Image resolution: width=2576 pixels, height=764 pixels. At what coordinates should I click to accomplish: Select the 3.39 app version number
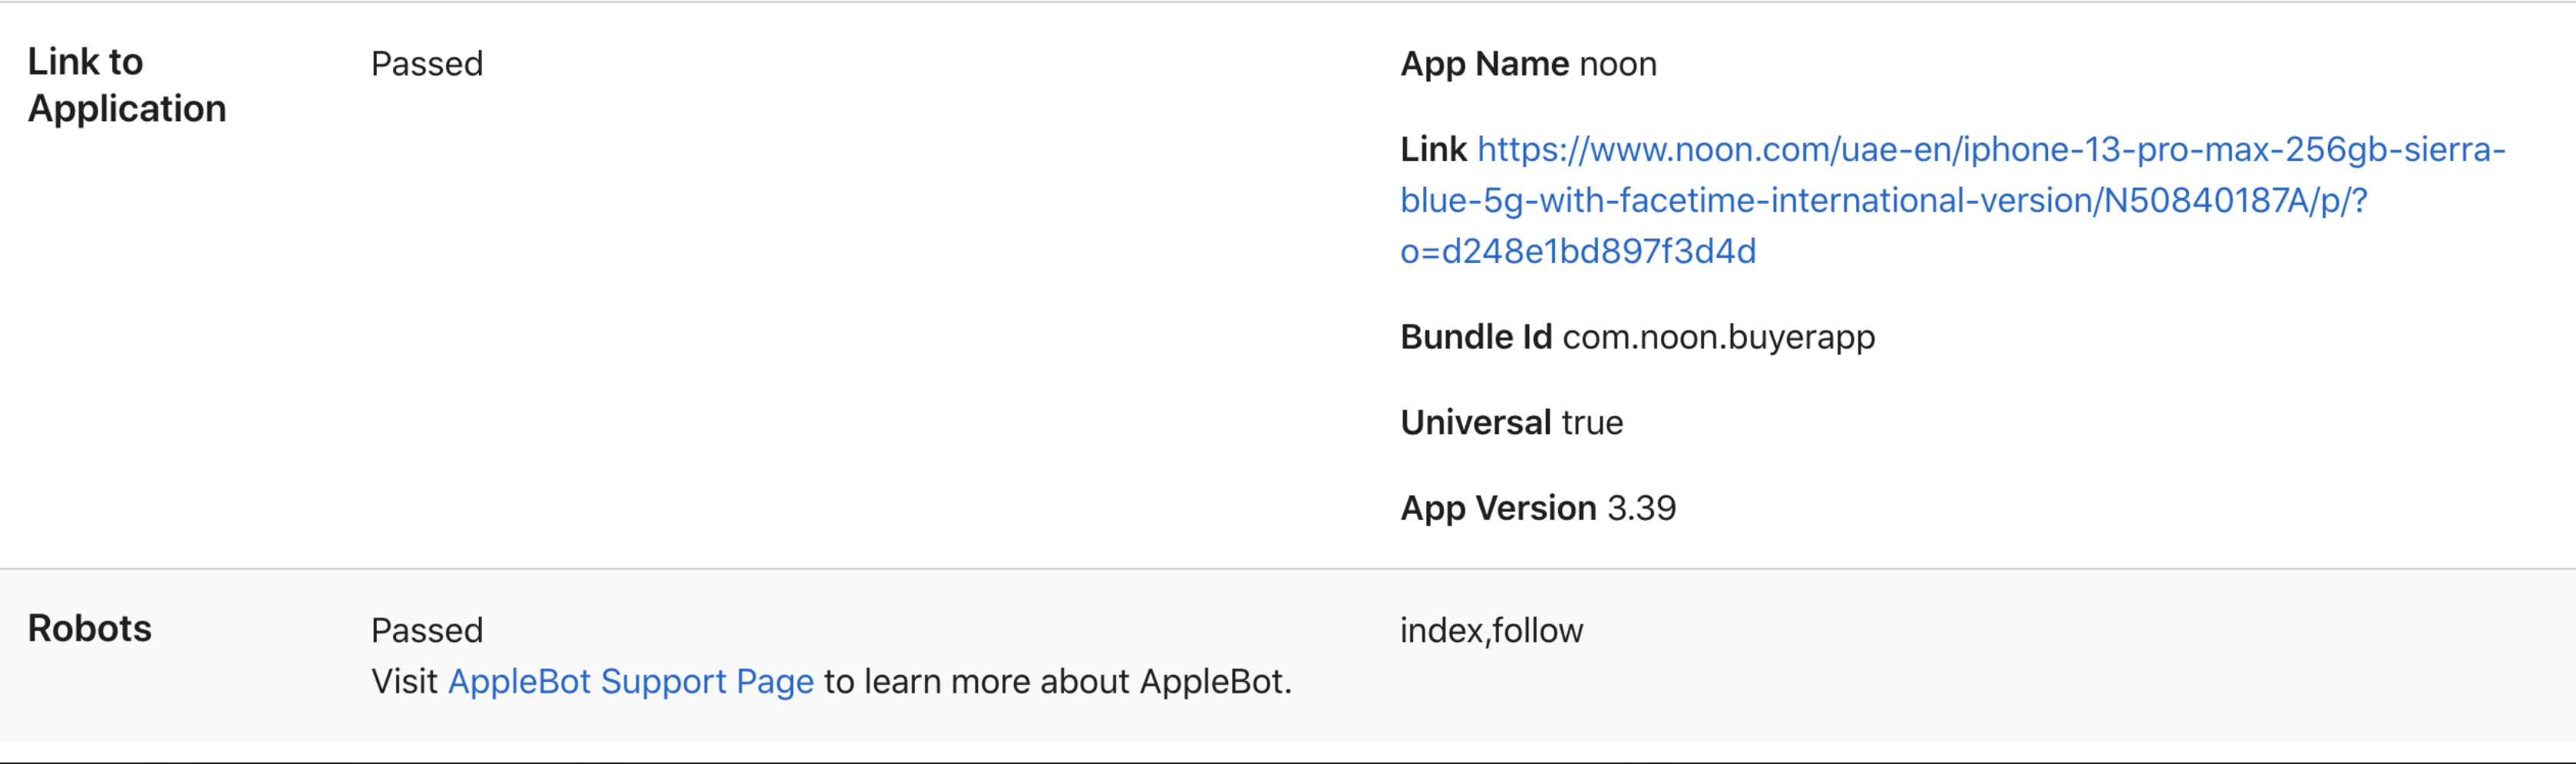(1641, 507)
